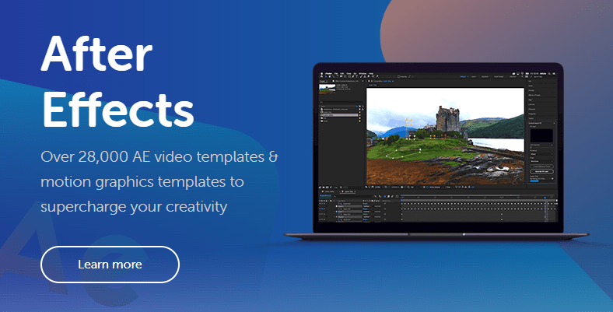The width and height of the screenshot is (613, 312).
Task: Click the blue timecode in the timeline panel
Action: [x=325, y=195]
